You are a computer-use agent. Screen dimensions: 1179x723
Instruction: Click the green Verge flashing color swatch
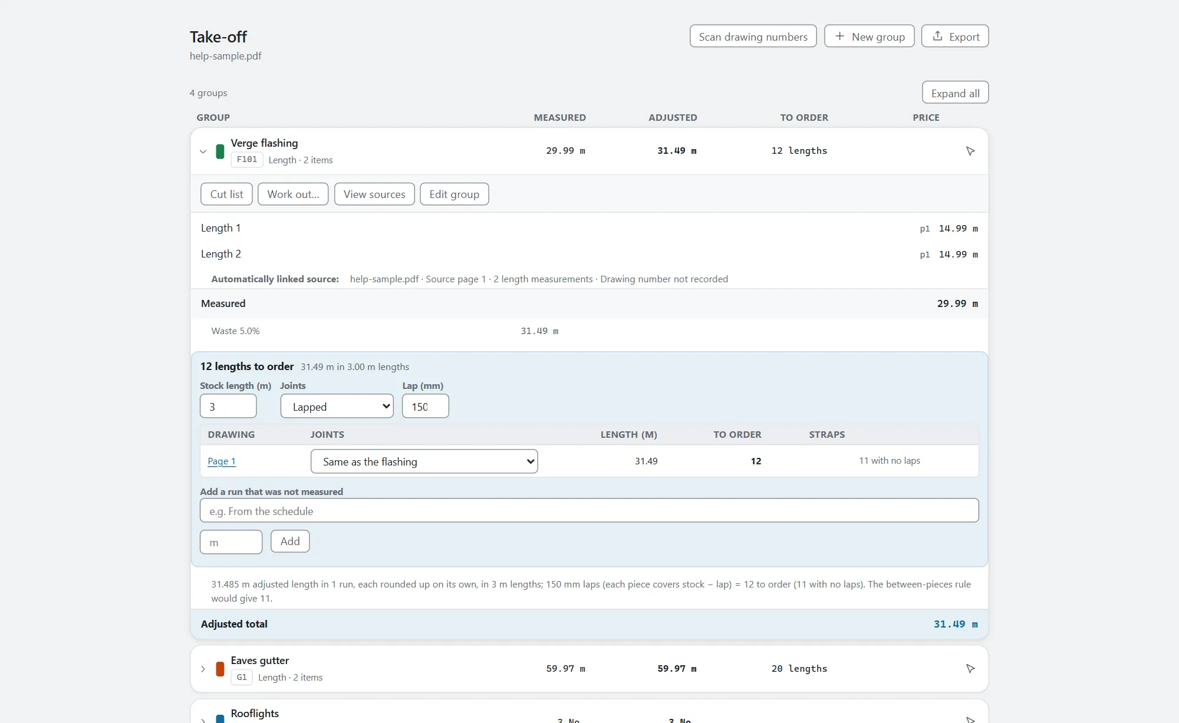220,151
